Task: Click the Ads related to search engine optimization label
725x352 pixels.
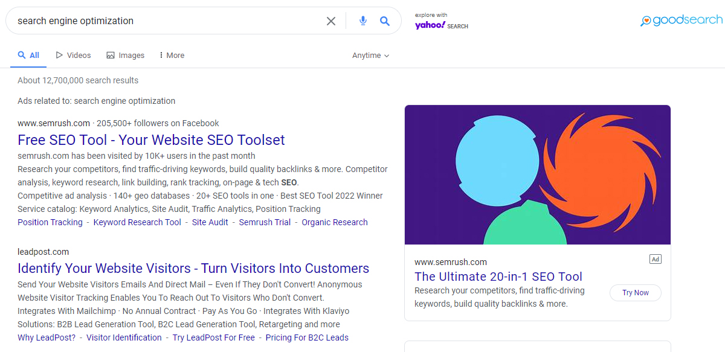Action: tap(97, 101)
